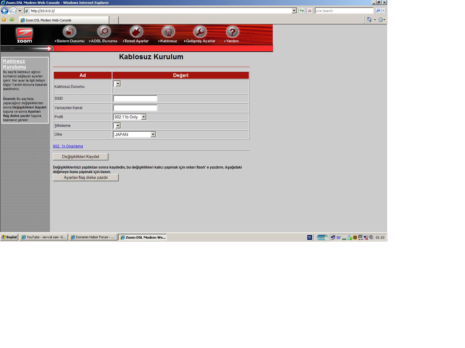Screen dimensions: 465x348
Task: Open the 802_1x Onaylama link
Action: (x=68, y=146)
